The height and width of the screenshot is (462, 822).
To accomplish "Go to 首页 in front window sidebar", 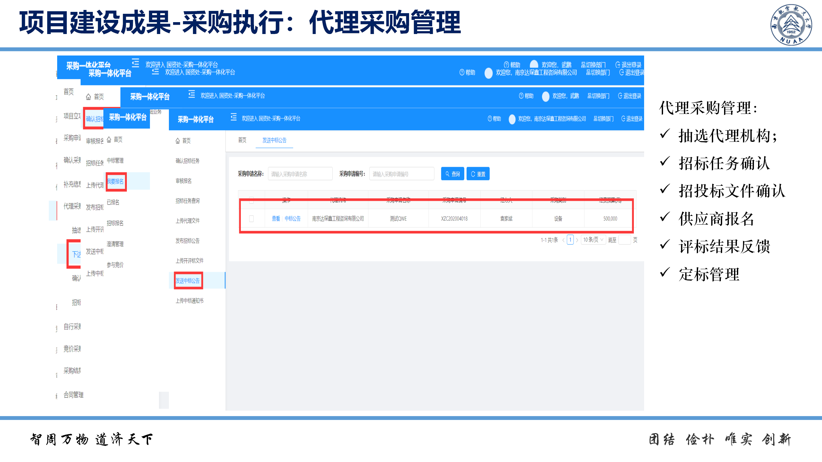I will 183,141.
